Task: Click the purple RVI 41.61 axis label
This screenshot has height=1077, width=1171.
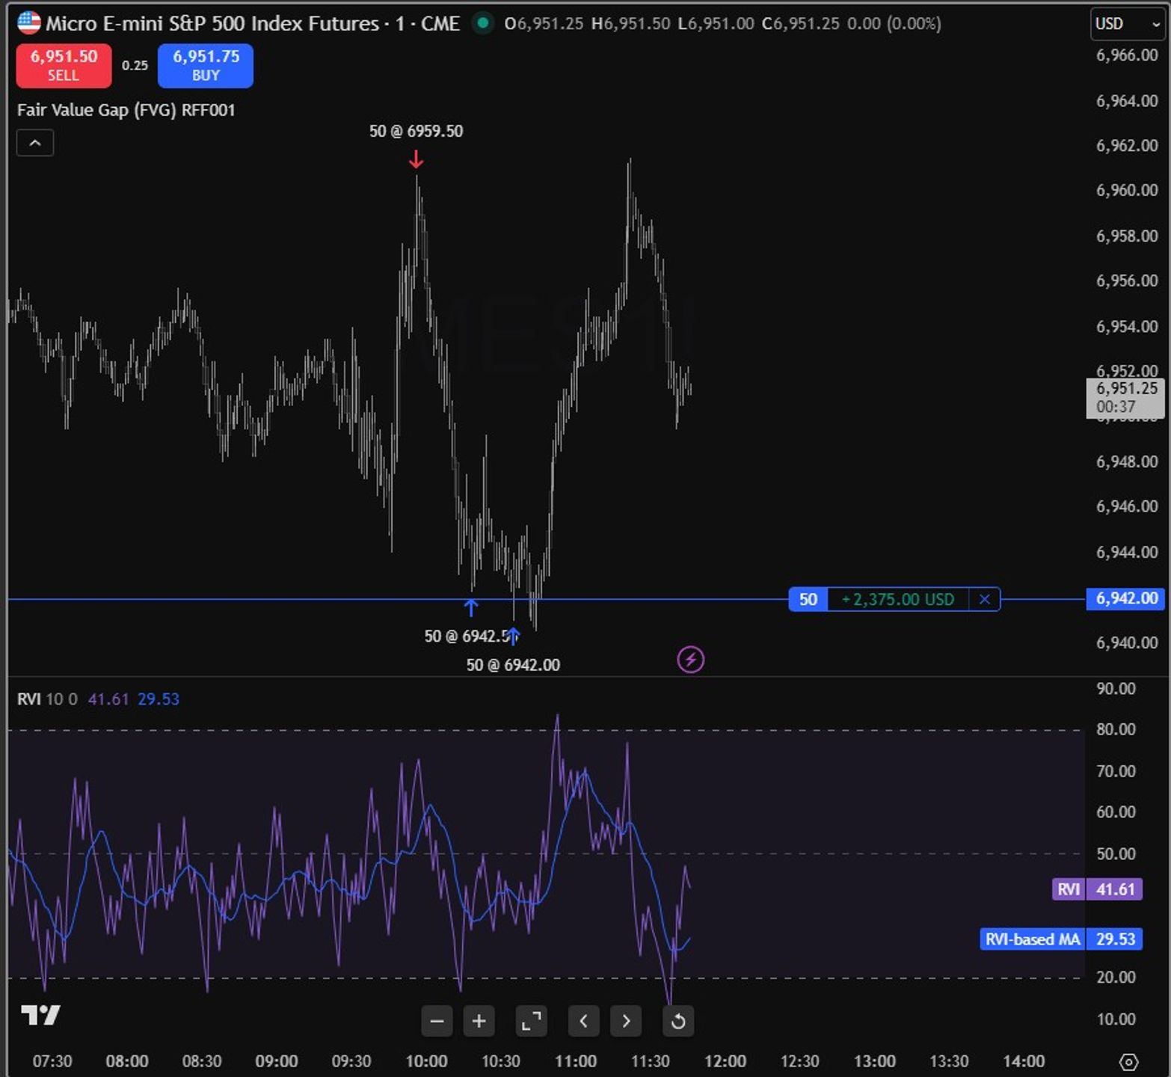Action: (x=1097, y=889)
